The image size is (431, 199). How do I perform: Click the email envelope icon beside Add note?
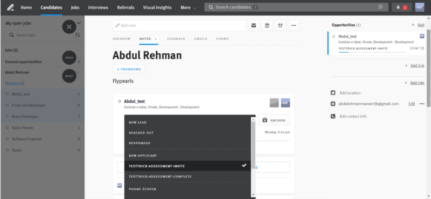pyautogui.click(x=254, y=25)
